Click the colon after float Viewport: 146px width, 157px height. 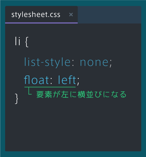[x=51, y=81]
